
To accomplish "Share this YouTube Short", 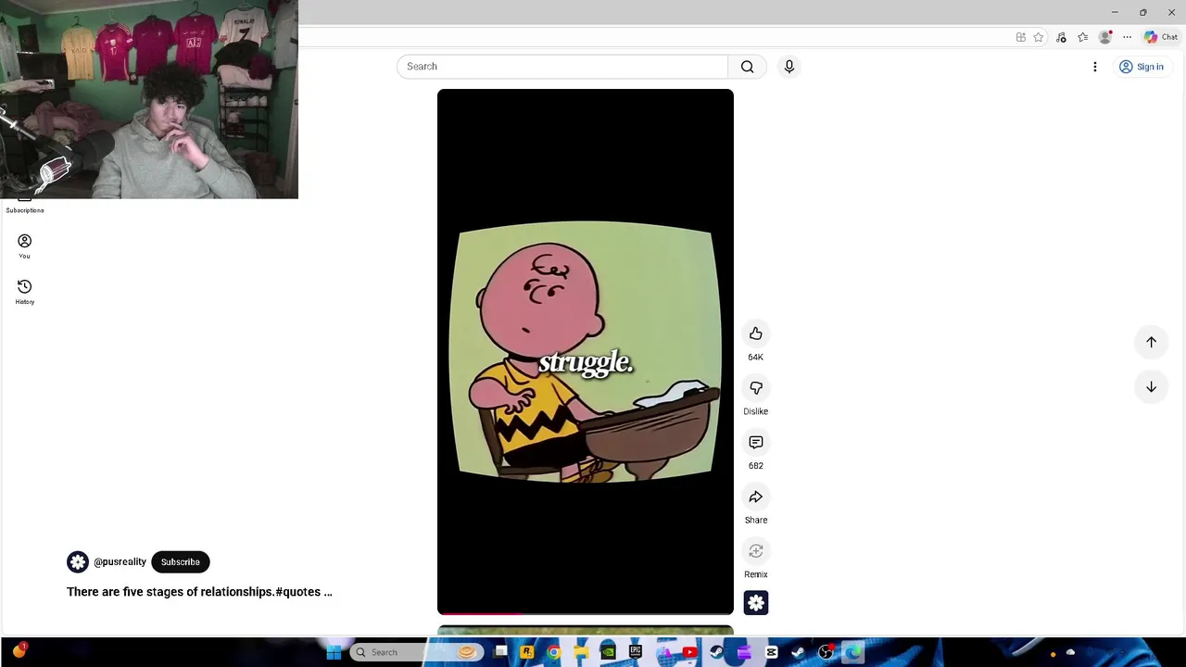I will point(756,497).
